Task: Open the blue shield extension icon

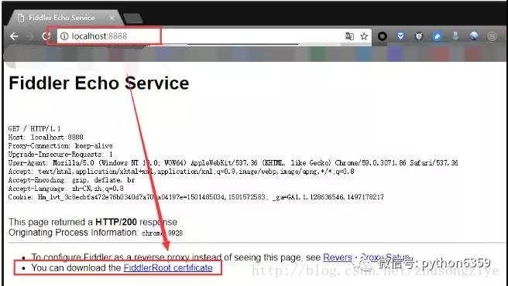Action: (401, 36)
